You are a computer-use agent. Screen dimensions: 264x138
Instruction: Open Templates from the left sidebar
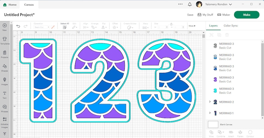pyautogui.click(x=5, y=39)
